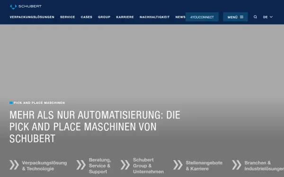Expand the DE language dropdown
Image resolution: width=284 pixels, height=177 pixels.
(x=268, y=17)
